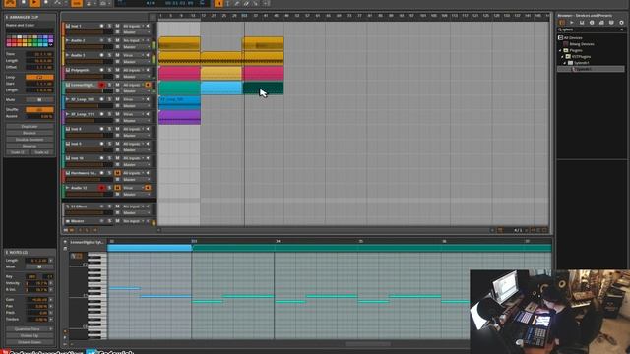Click Bitwig logo button in top-left corner

[x=10, y=3]
